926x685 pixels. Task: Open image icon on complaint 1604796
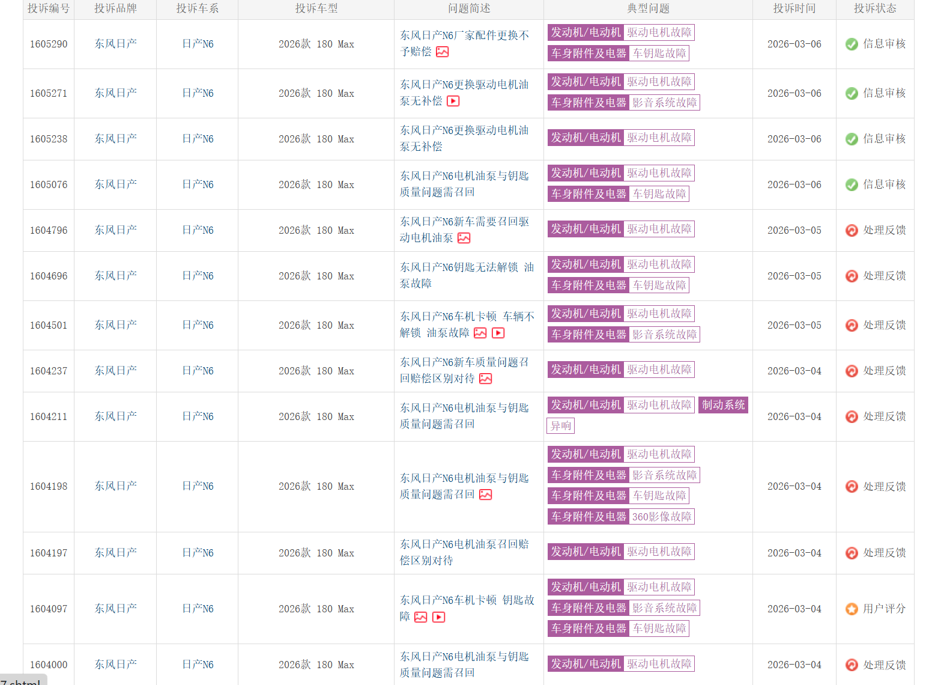pyautogui.click(x=464, y=238)
